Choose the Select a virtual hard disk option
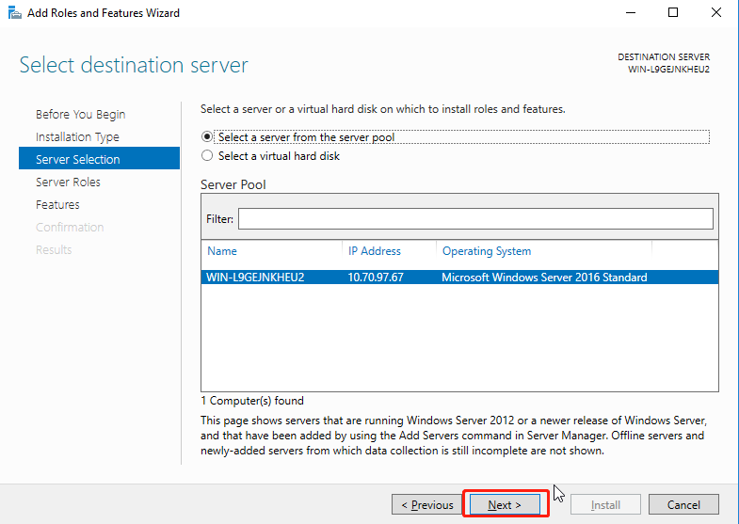 tap(208, 156)
